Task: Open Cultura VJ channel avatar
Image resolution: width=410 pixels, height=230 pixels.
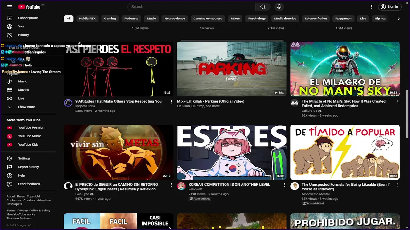Action: click(295, 103)
